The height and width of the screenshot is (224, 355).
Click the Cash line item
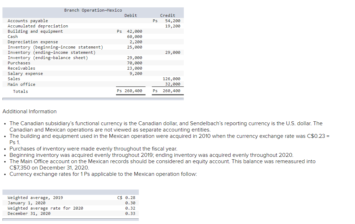point(12,36)
